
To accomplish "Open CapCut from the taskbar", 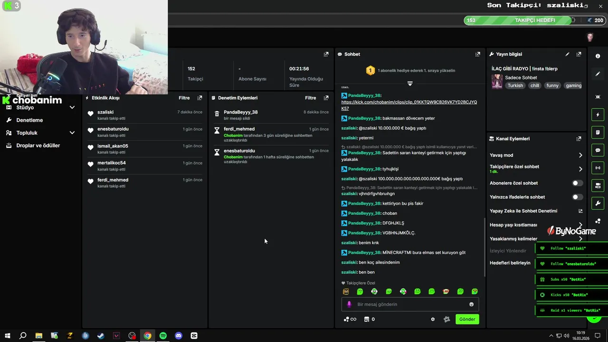I will (x=194, y=336).
